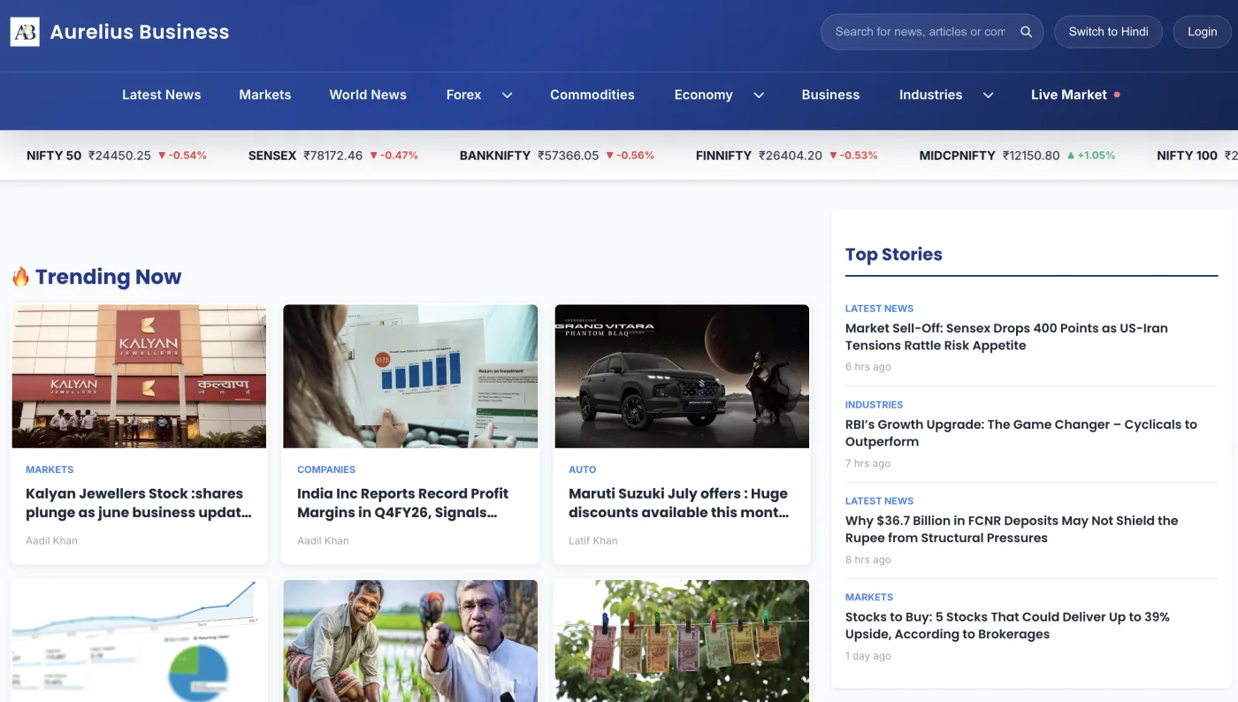Image resolution: width=1238 pixels, height=702 pixels.
Task: Click the FINNIFTY ticker entry
Action: [x=787, y=156]
